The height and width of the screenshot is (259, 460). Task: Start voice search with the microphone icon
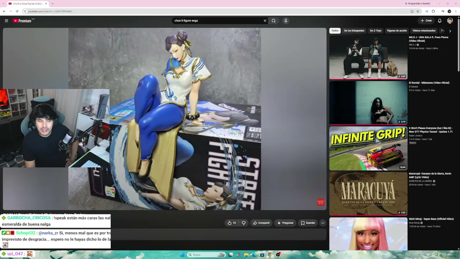click(x=286, y=21)
